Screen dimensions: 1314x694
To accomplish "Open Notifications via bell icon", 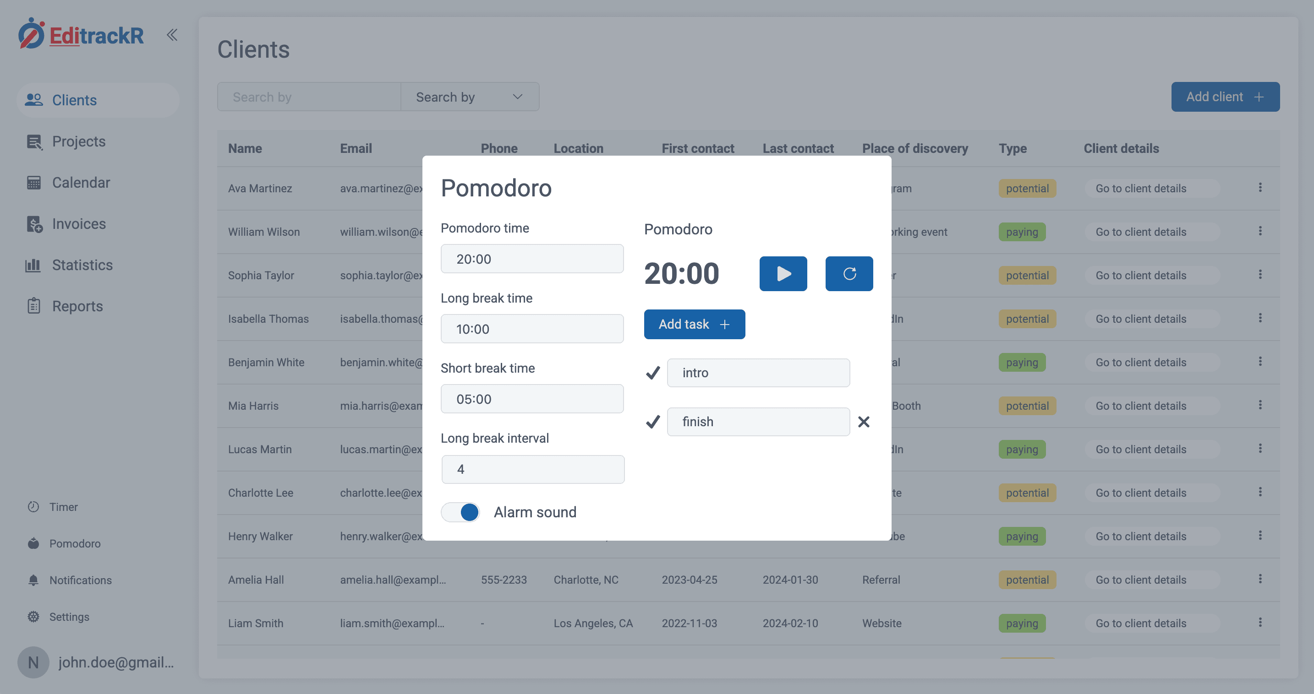I will click(33, 580).
